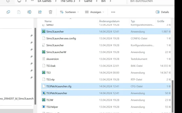Viewport: 182px width, 113px height.
Task: Select the TS3PatchLauncher application icon
Action: coord(44,93)
